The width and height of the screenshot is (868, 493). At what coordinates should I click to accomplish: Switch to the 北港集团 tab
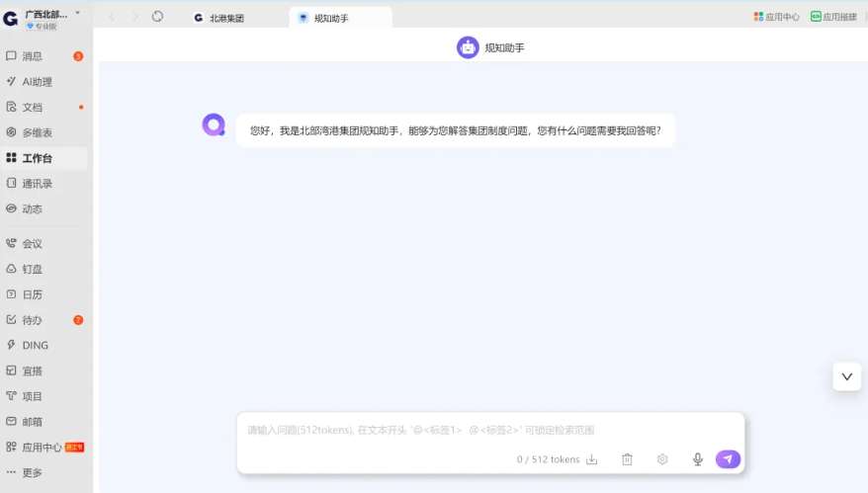coord(226,18)
